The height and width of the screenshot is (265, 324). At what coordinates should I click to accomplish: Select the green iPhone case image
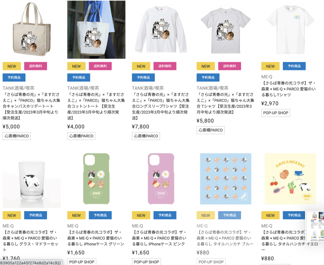(96, 179)
